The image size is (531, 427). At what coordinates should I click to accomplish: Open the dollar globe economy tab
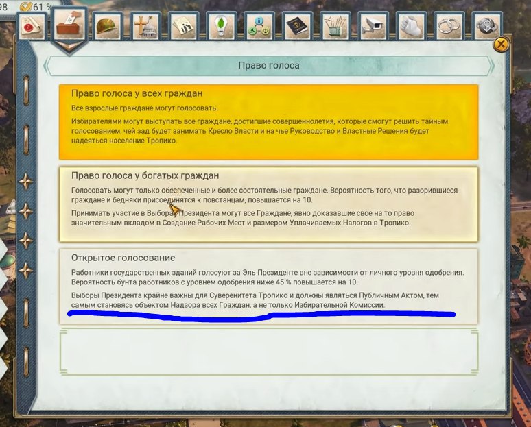(486, 27)
